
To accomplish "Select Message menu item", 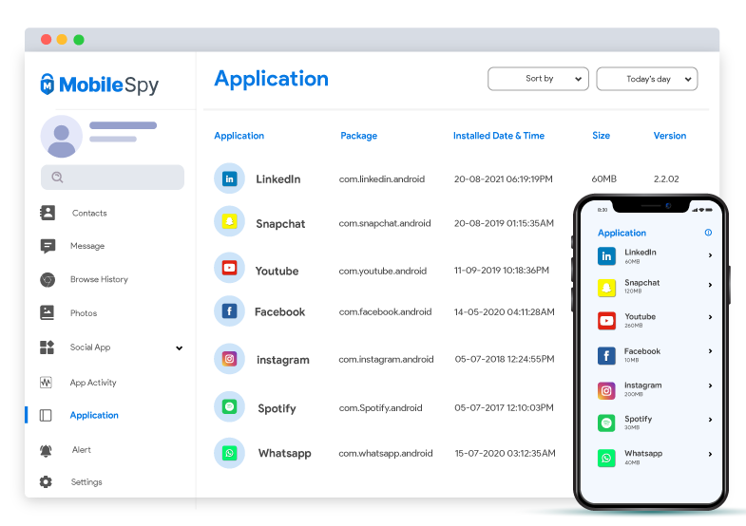I will pos(87,246).
